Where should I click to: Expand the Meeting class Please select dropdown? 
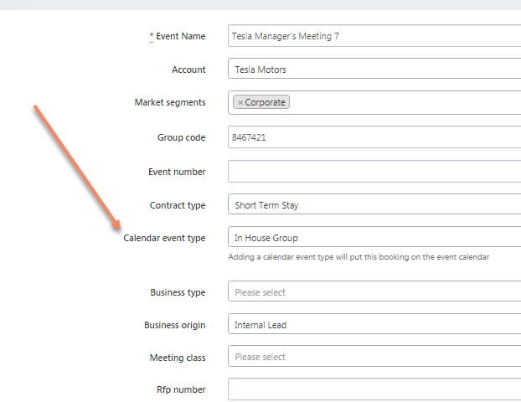tap(374, 357)
